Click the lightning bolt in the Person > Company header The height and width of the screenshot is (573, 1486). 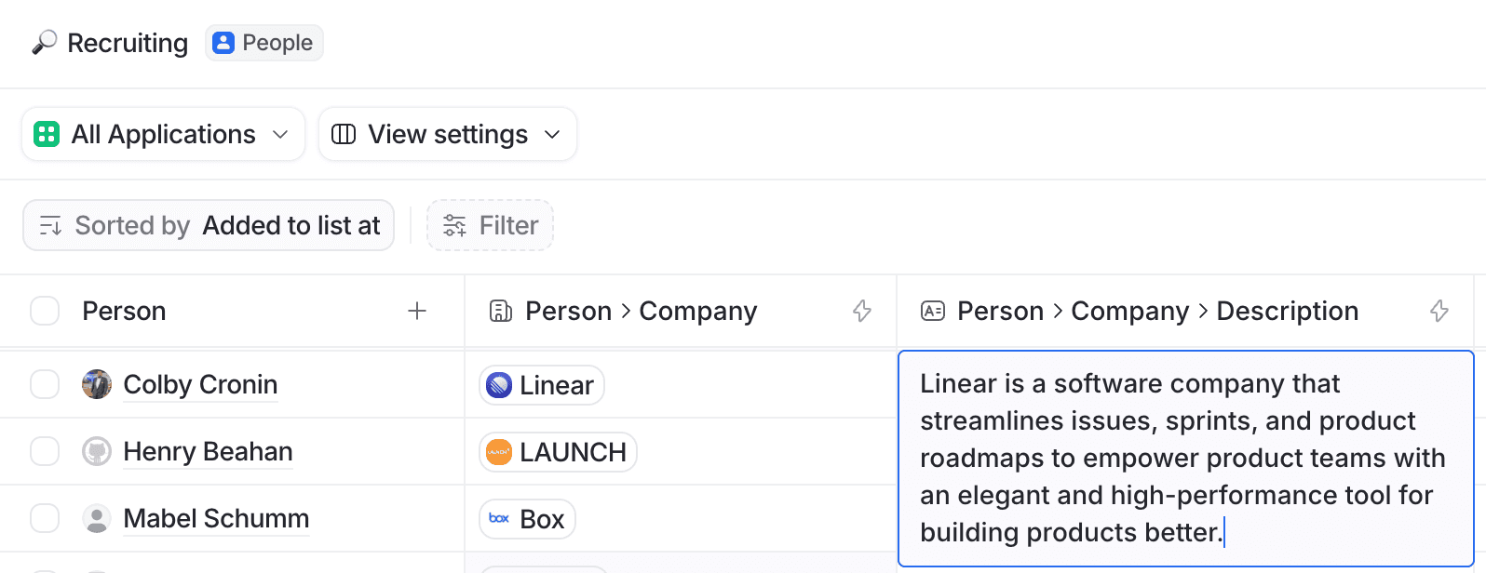pyautogui.click(x=862, y=311)
